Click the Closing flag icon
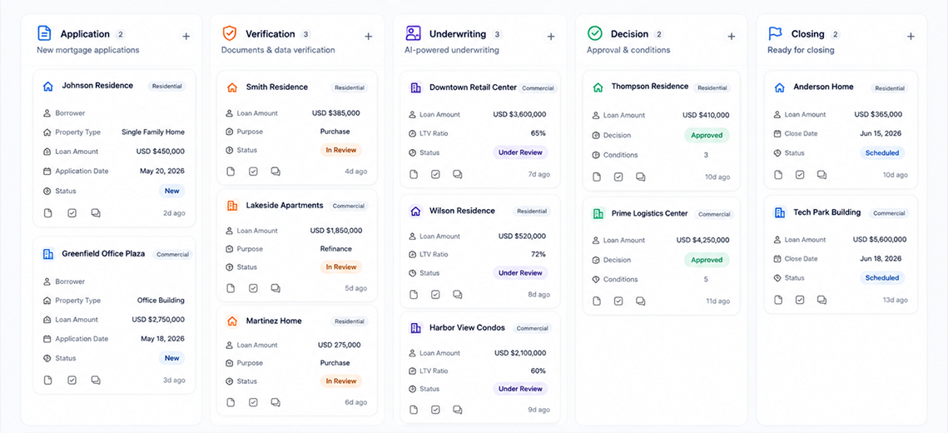Image resolution: width=948 pixels, height=433 pixels. (x=775, y=33)
